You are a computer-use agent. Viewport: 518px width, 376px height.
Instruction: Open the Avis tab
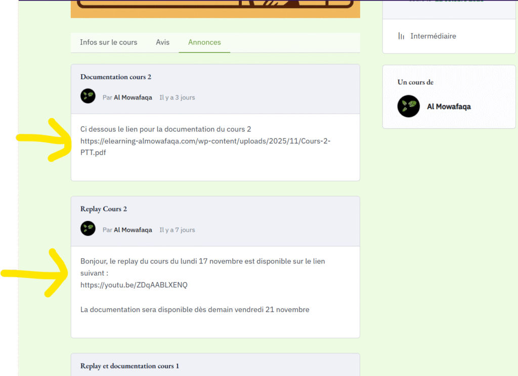(x=162, y=42)
